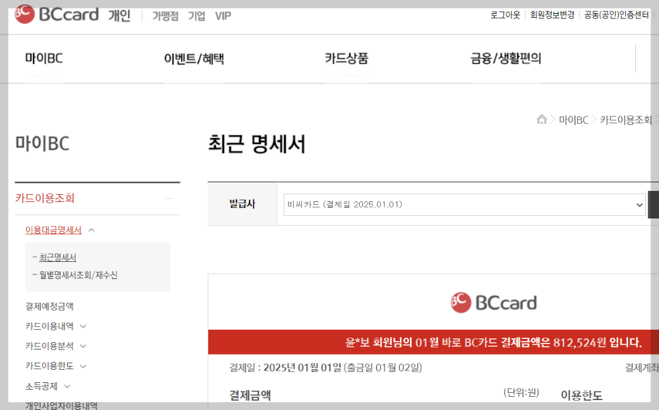The height and width of the screenshot is (410, 659).
Task: Click the 카드이용조회 sidebar heading
Action: [45, 198]
